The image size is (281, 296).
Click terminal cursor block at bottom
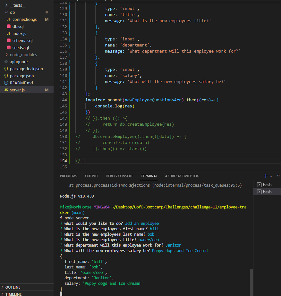tap(61, 294)
